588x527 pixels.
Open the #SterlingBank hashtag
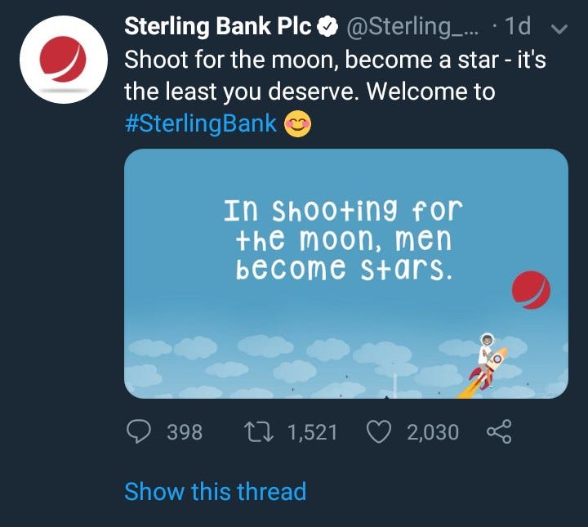[x=201, y=125]
